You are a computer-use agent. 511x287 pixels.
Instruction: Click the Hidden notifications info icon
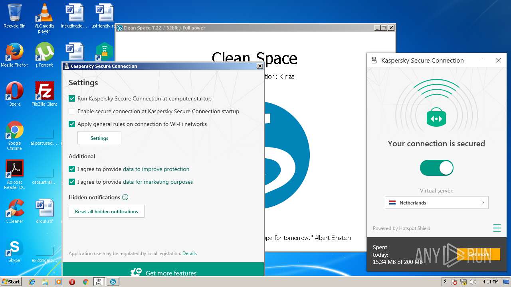125,197
